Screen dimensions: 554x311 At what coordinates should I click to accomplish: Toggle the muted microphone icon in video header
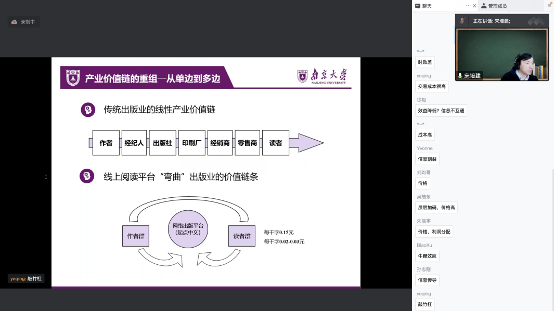tap(461, 21)
